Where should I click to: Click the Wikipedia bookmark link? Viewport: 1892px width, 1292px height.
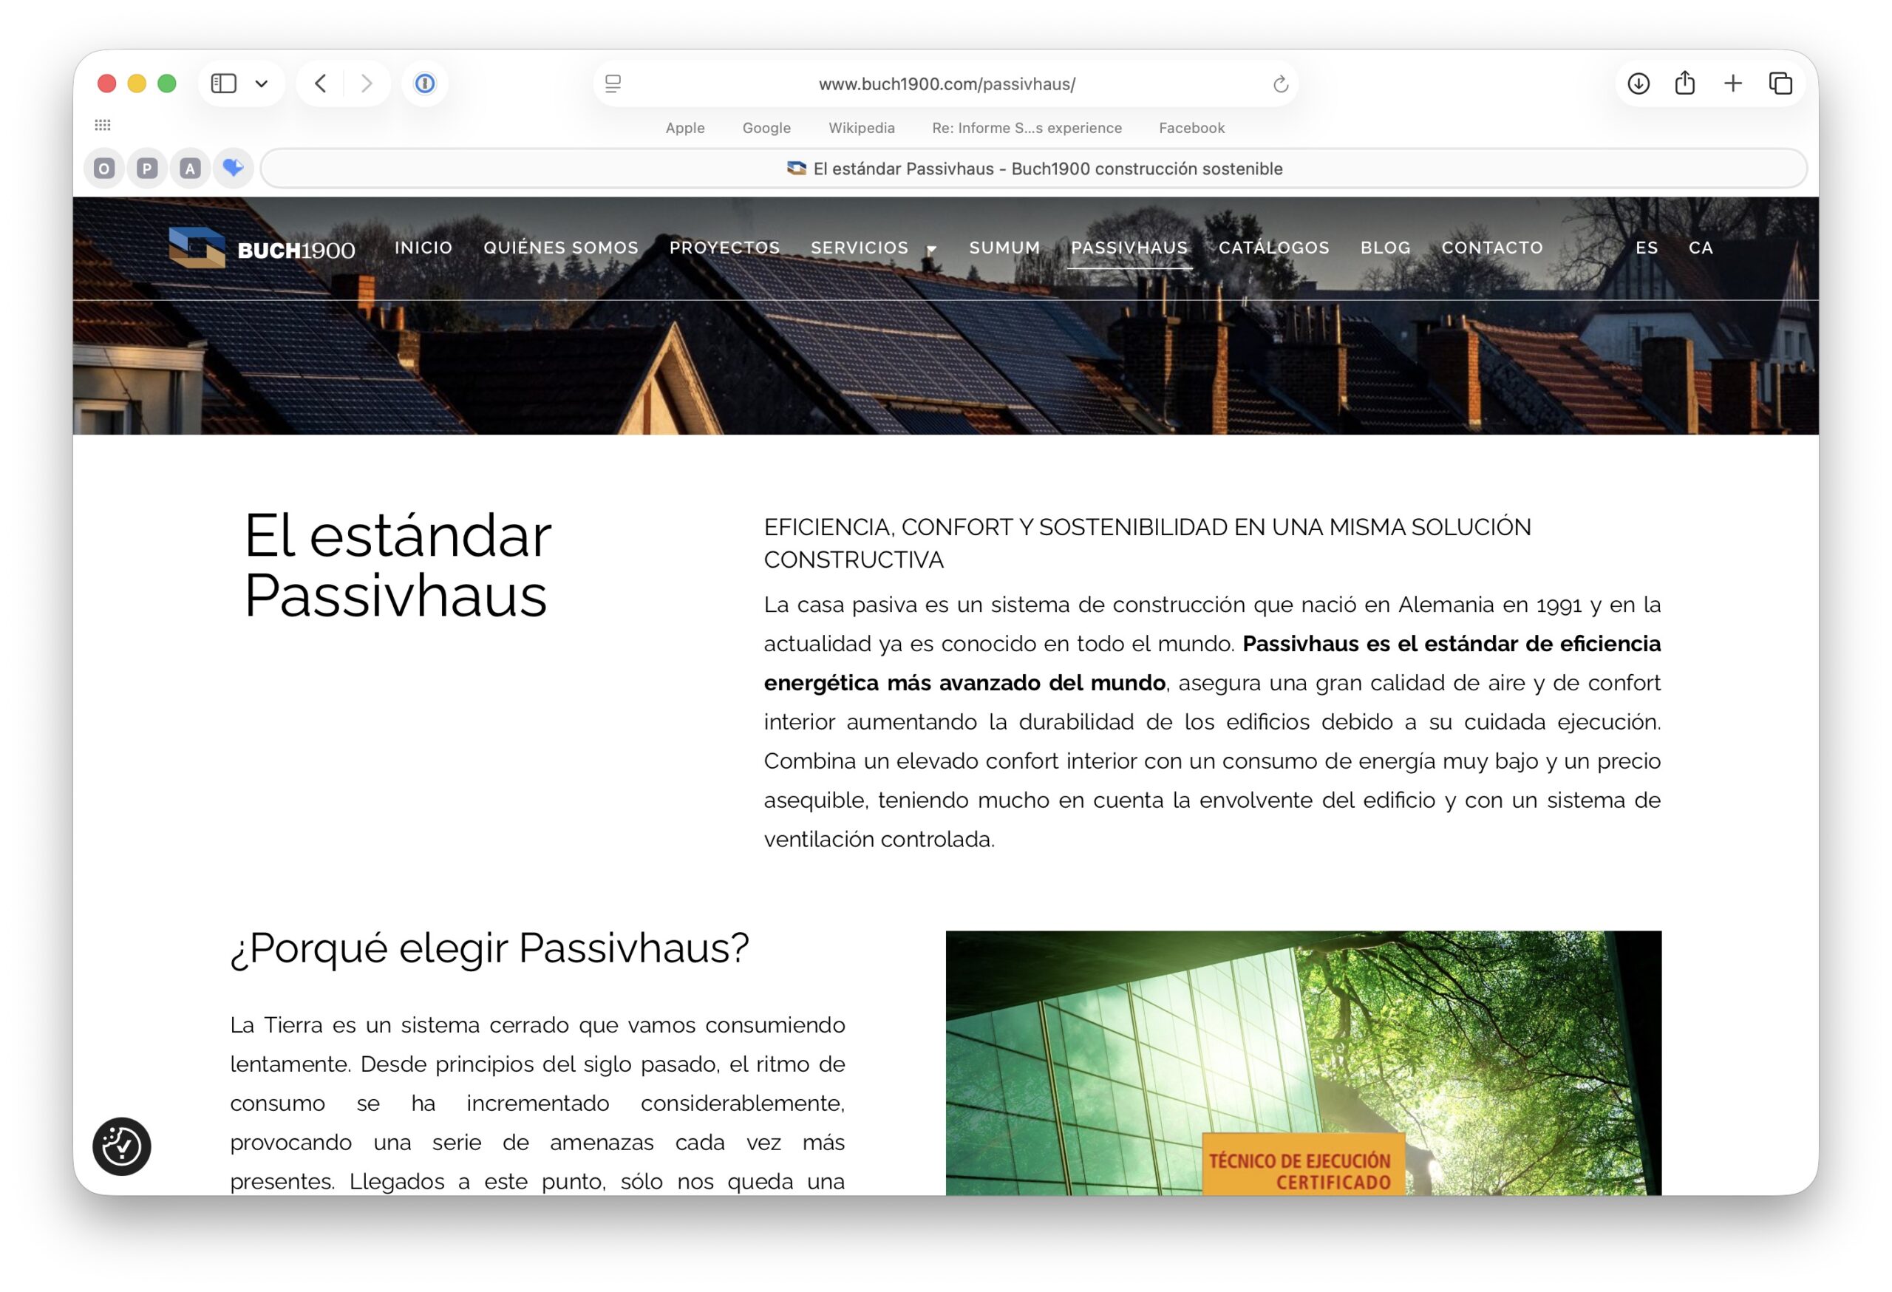click(860, 128)
